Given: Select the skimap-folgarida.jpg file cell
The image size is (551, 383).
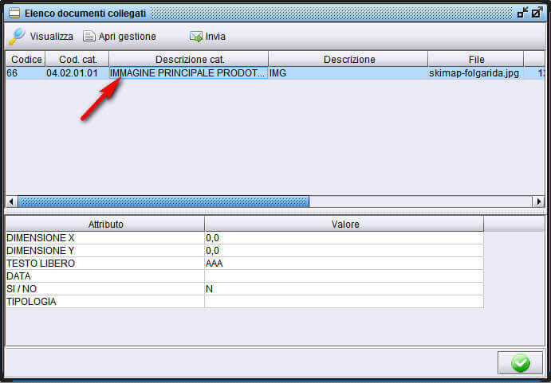Looking at the screenshot, I should pos(476,73).
